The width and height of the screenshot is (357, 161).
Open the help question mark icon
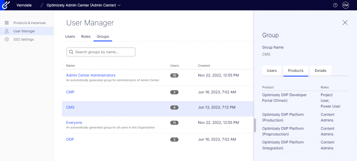[x=335, y=5]
